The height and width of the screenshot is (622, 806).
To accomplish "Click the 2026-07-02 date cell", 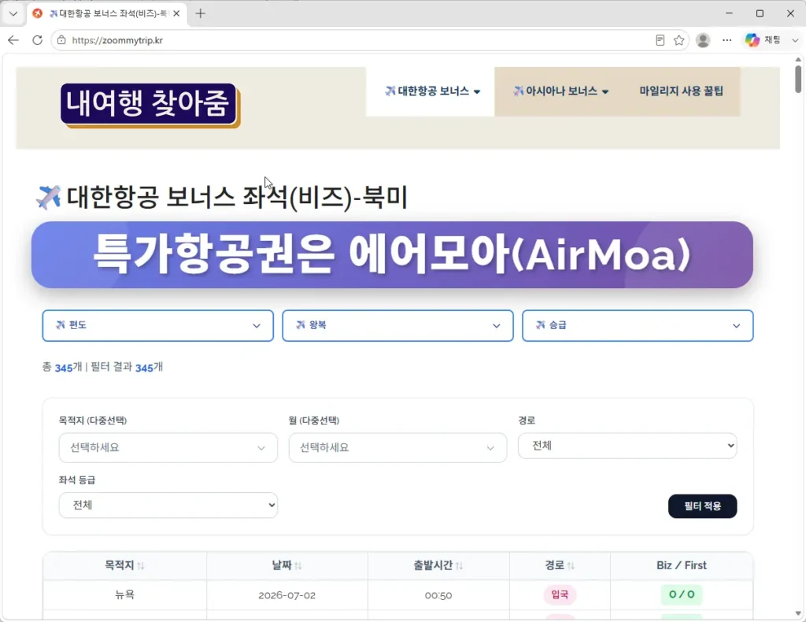I will point(287,595).
